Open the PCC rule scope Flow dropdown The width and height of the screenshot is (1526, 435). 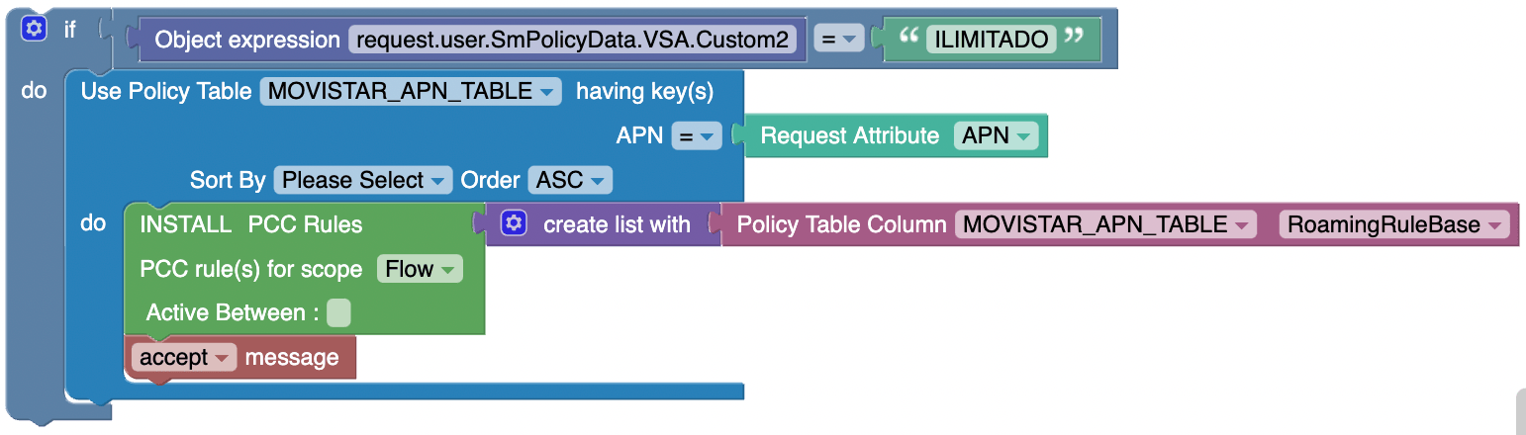[420, 269]
